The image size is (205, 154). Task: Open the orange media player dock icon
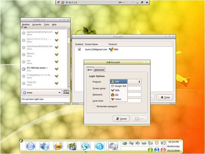point(58,146)
